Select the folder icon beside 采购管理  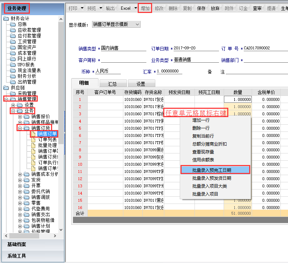(13, 93)
